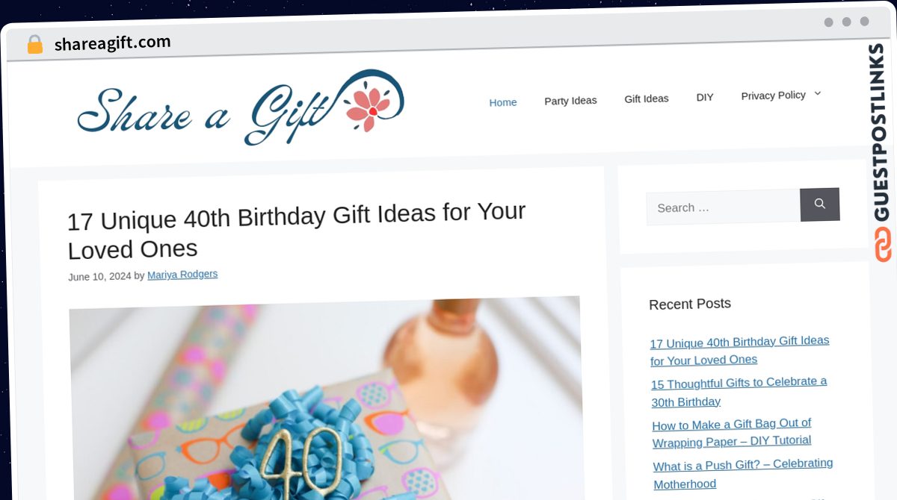Open the Home menu item
The height and width of the screenshot is (500, 897).
point(503,102)
